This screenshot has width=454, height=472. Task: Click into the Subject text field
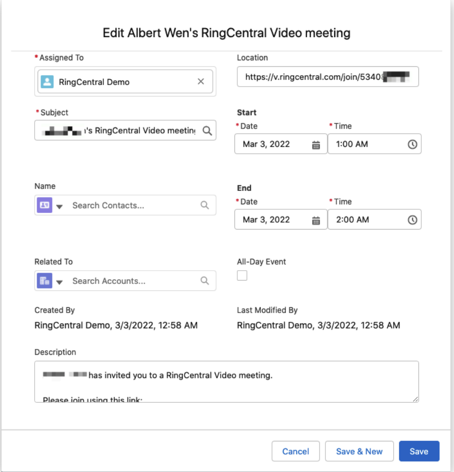[x=125, y=130]
